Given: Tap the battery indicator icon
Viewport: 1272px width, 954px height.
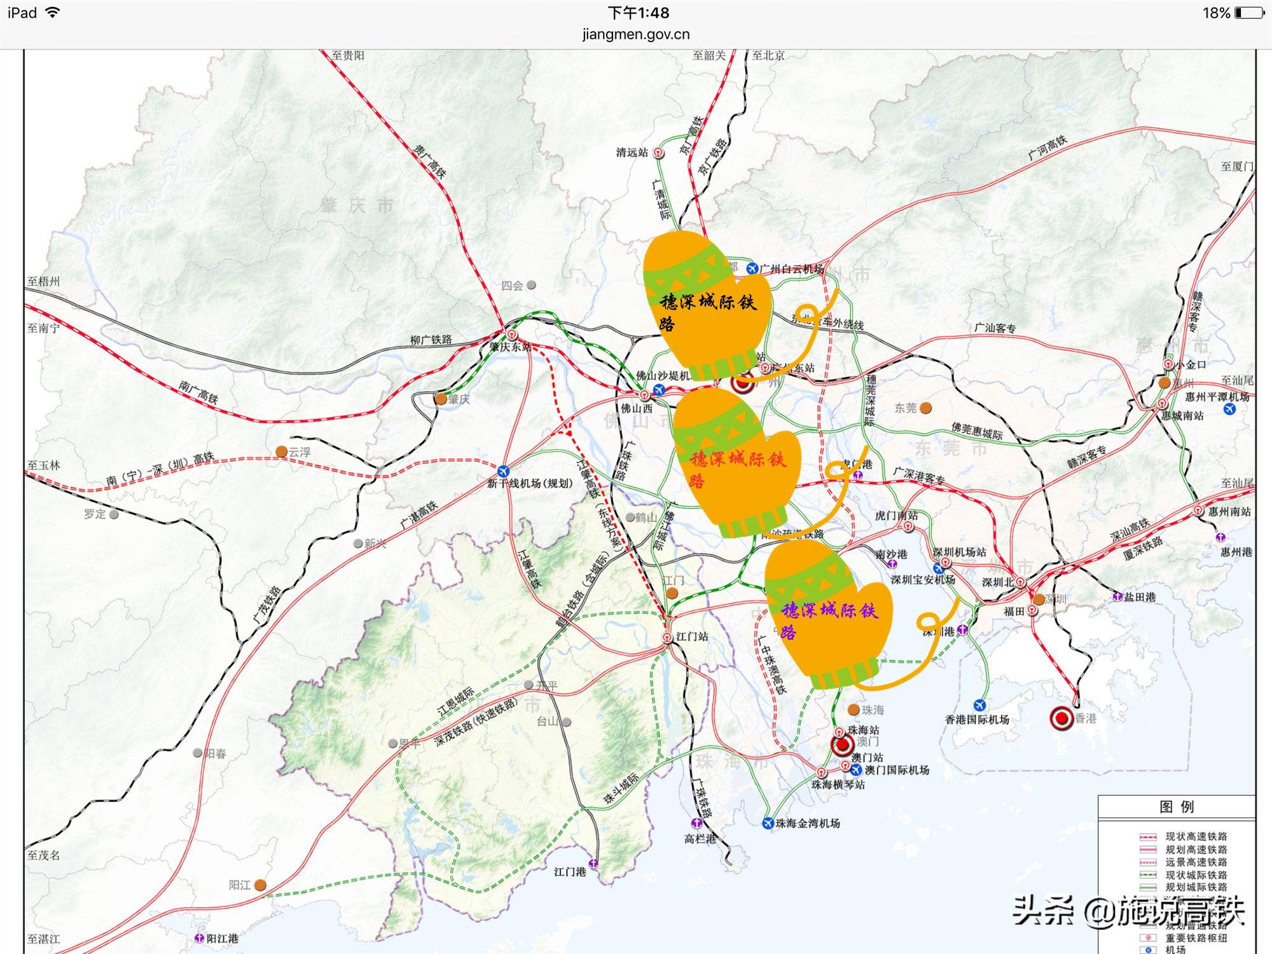Looking at the screenshot, I should pyautogui.click(x=1250, y=13).
